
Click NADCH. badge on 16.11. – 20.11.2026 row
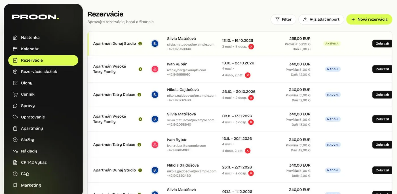(x=333, y=145)
